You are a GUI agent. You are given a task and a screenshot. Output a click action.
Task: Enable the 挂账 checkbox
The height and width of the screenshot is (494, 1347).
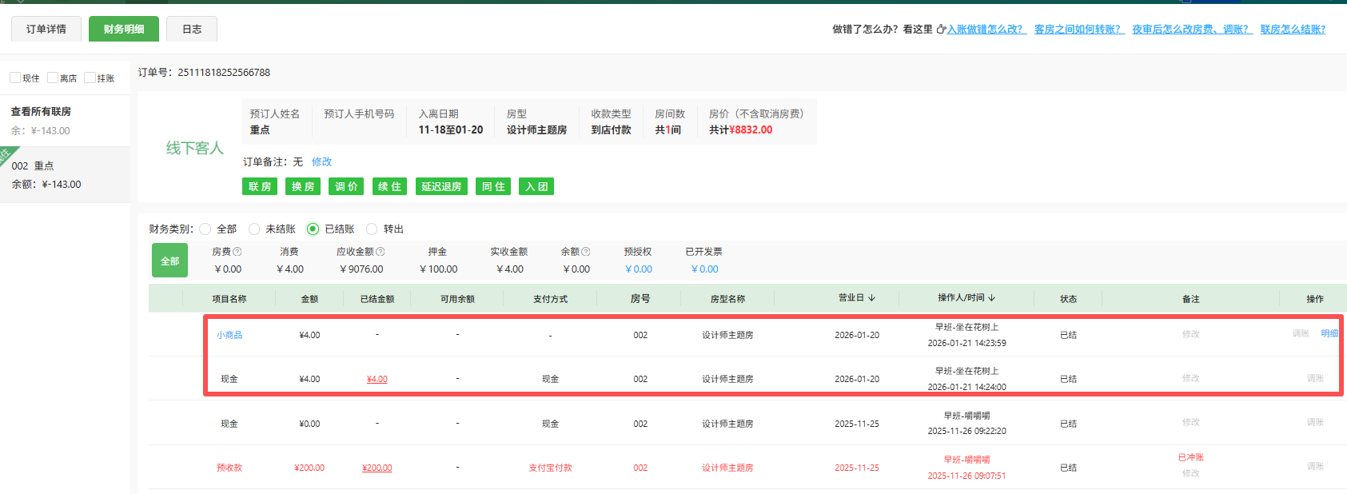click(x=90, y=78)
